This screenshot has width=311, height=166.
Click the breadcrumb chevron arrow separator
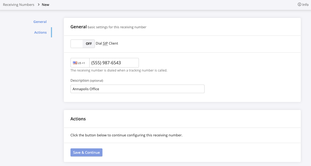tap(38, 5)
